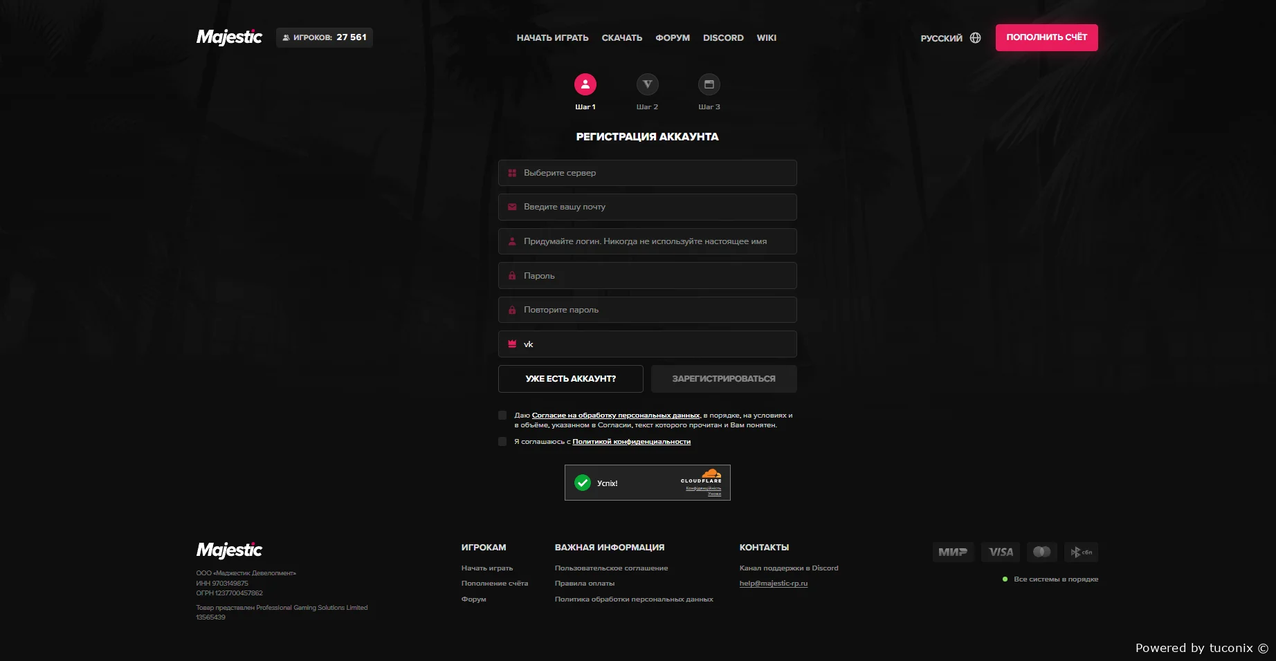
Task: Click the VISA payment icon
Action: pyautogui.click(x=1000, y=552)
